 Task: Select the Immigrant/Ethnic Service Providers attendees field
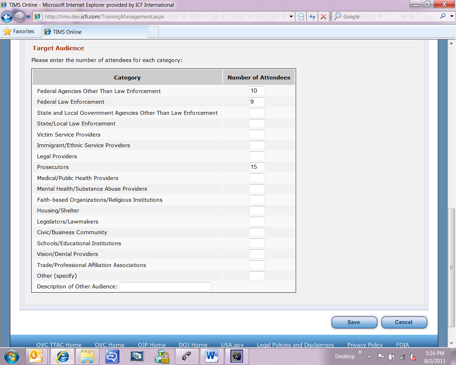click(x=257, y=145)
